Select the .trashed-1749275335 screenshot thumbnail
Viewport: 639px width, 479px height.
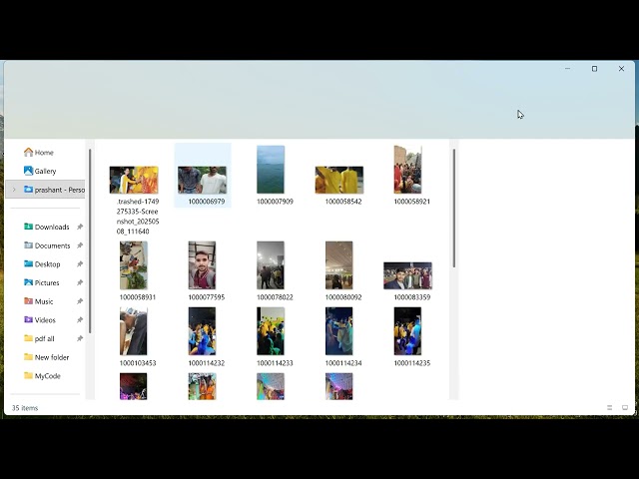(x=134, y=180)
